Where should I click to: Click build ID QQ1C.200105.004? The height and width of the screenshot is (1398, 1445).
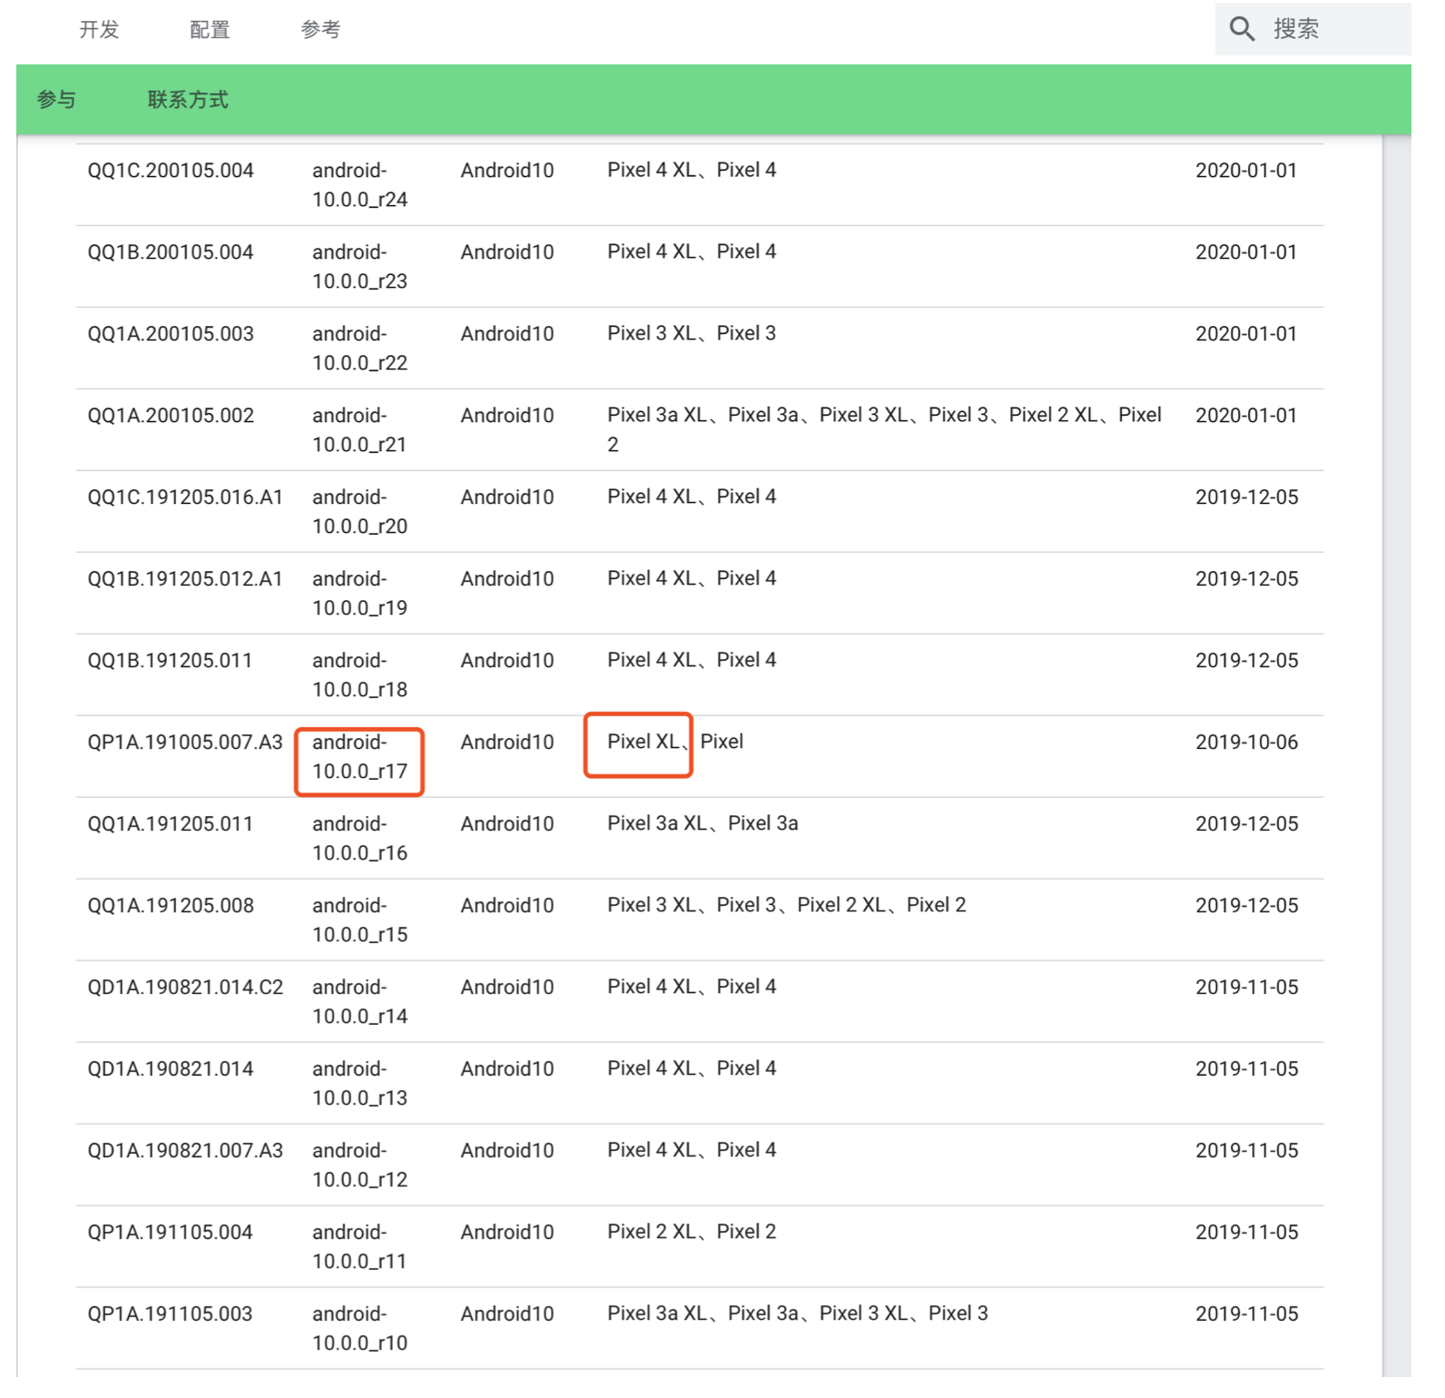(171, 171)
